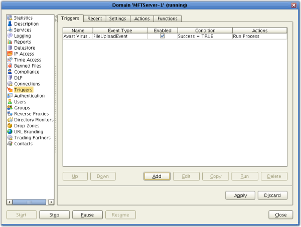Select Users in the sidebar list
This screenshot has width=301, height=227.
20,102
